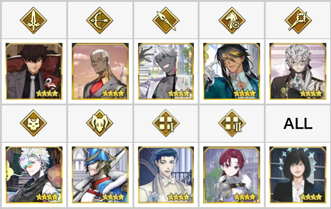Open red-haired knight in silver armor portrait

(x=232, y=175)
